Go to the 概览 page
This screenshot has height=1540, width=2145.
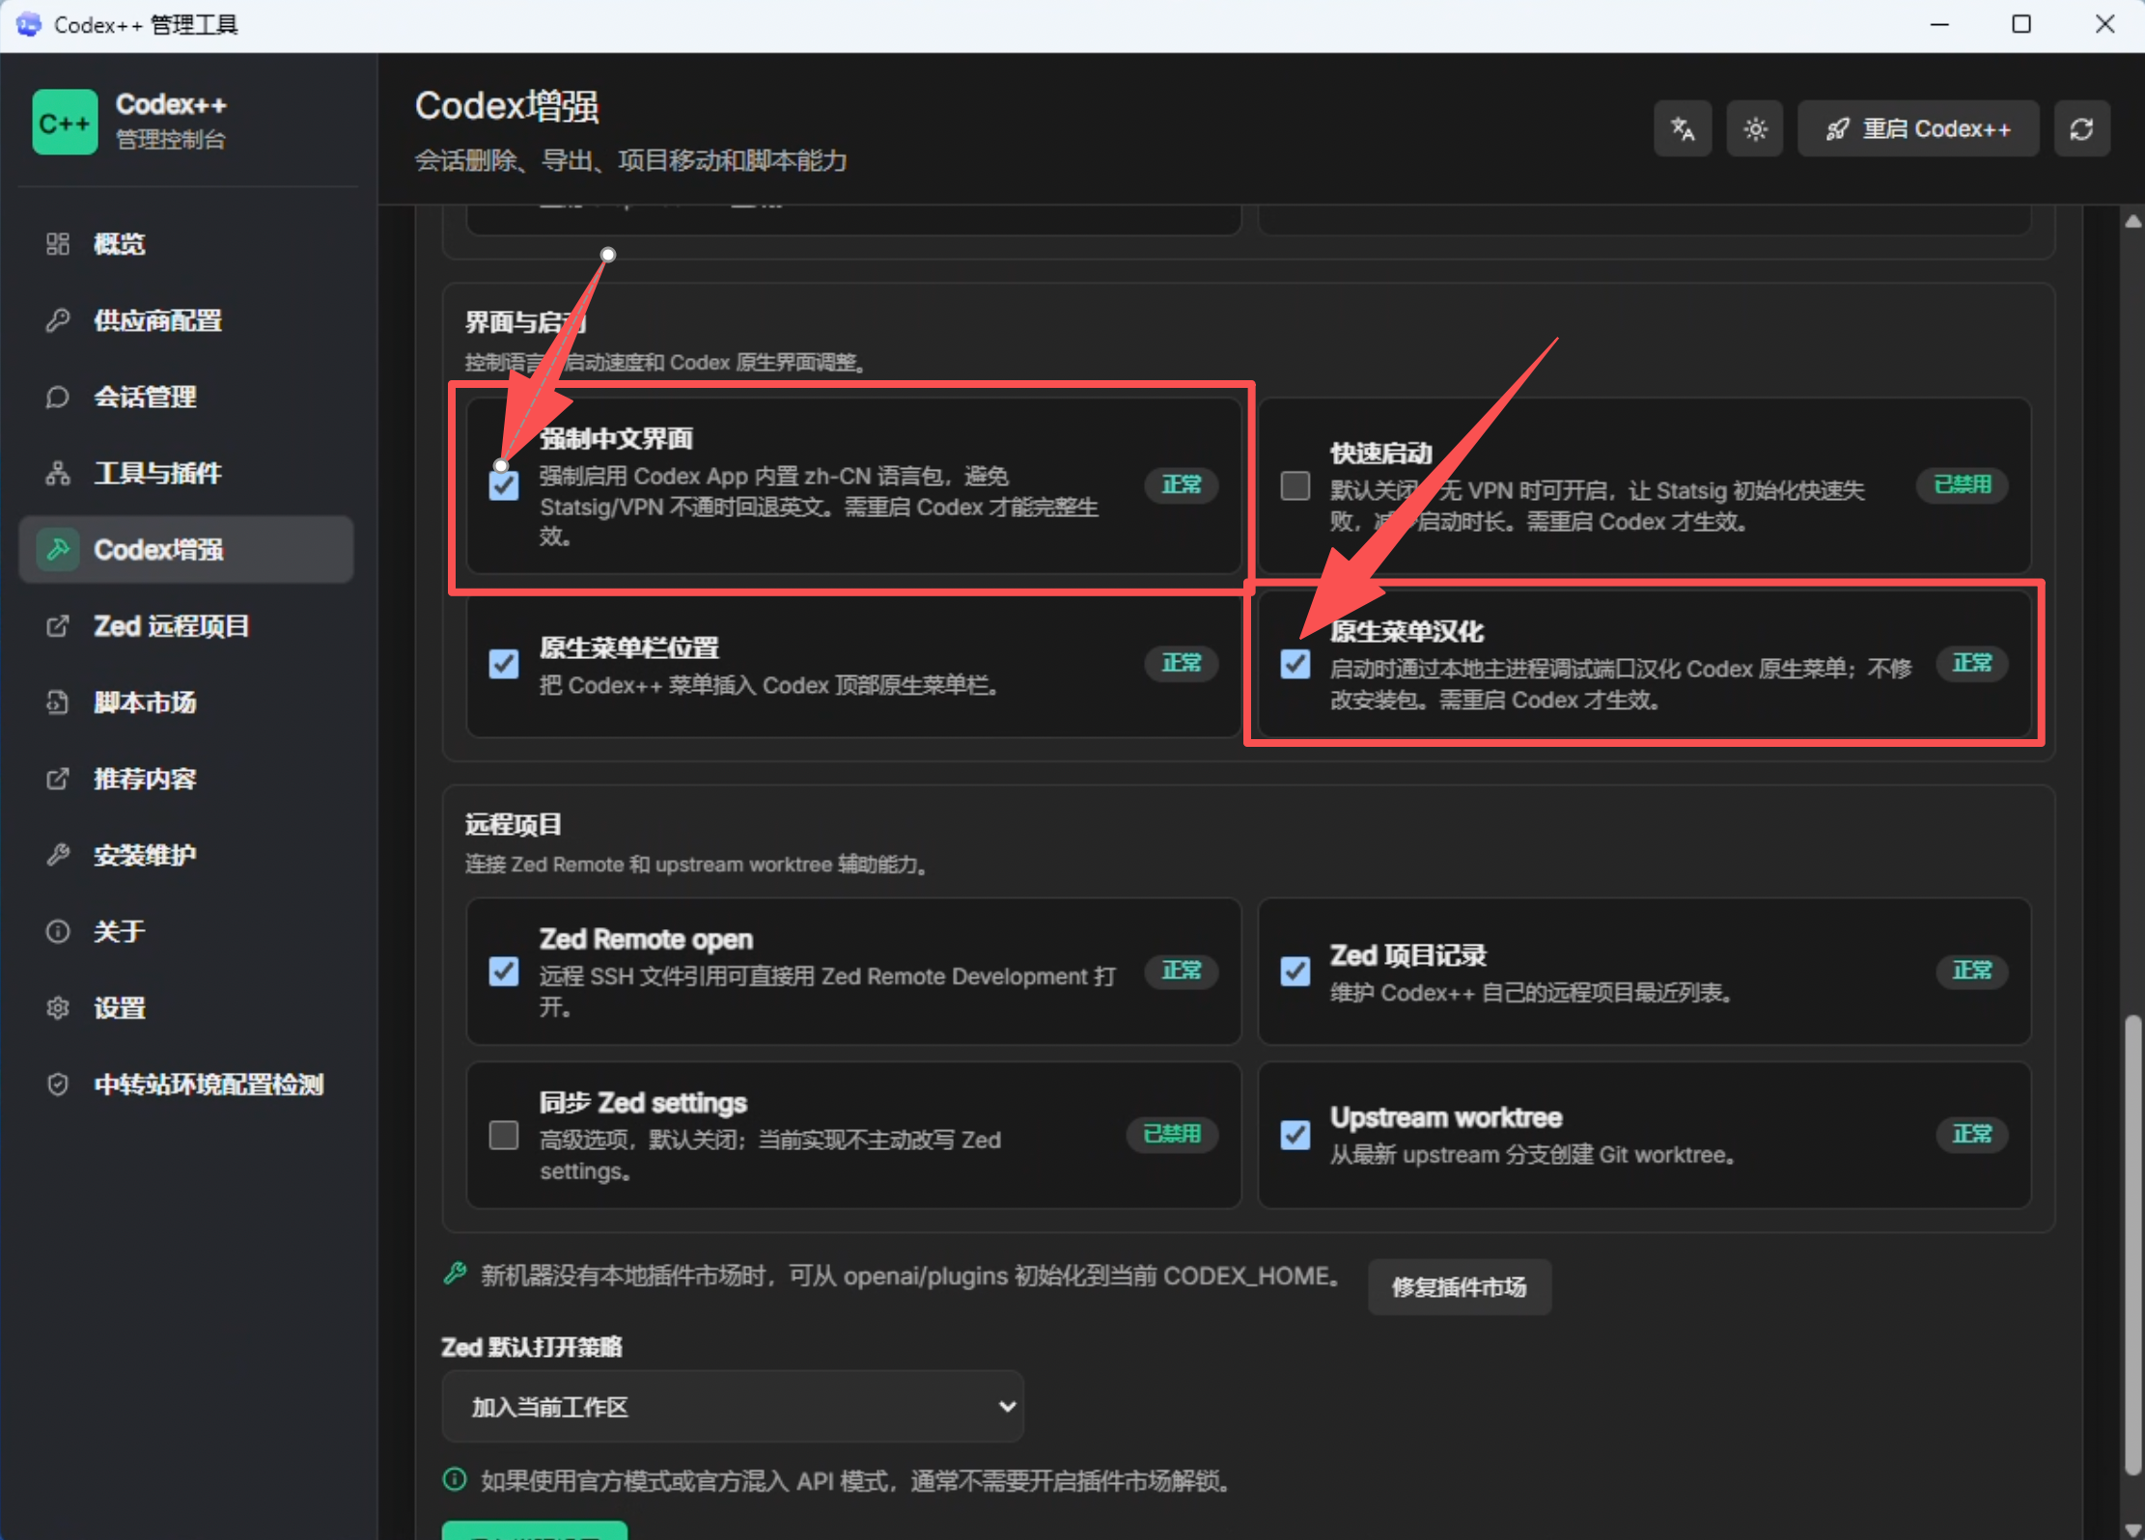[x=186, y=244]
